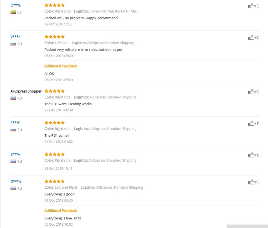
Task: Like S***v's review with thumbs-up icon
Action: (251, 155)
